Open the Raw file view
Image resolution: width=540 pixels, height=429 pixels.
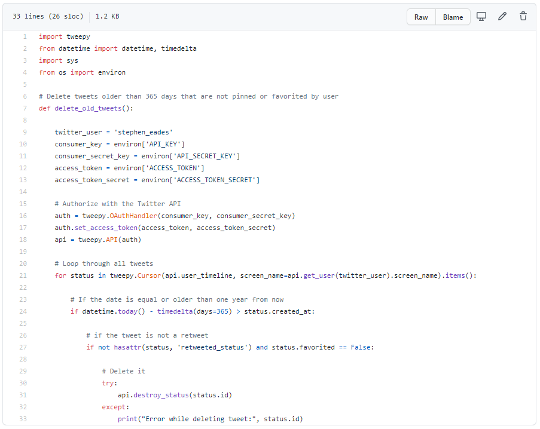(x=421, y=17)
